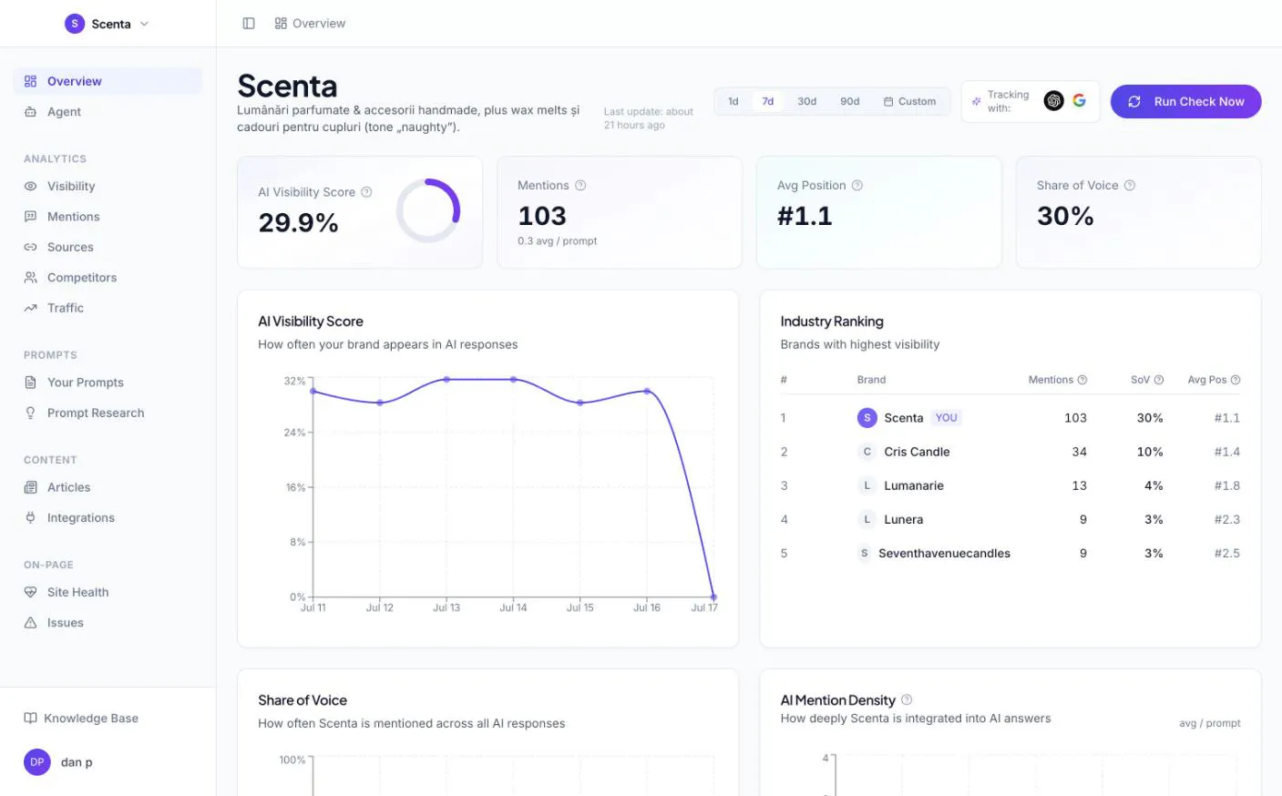
Task: Click the Mentions column info icon
Action: point(1082,380)
